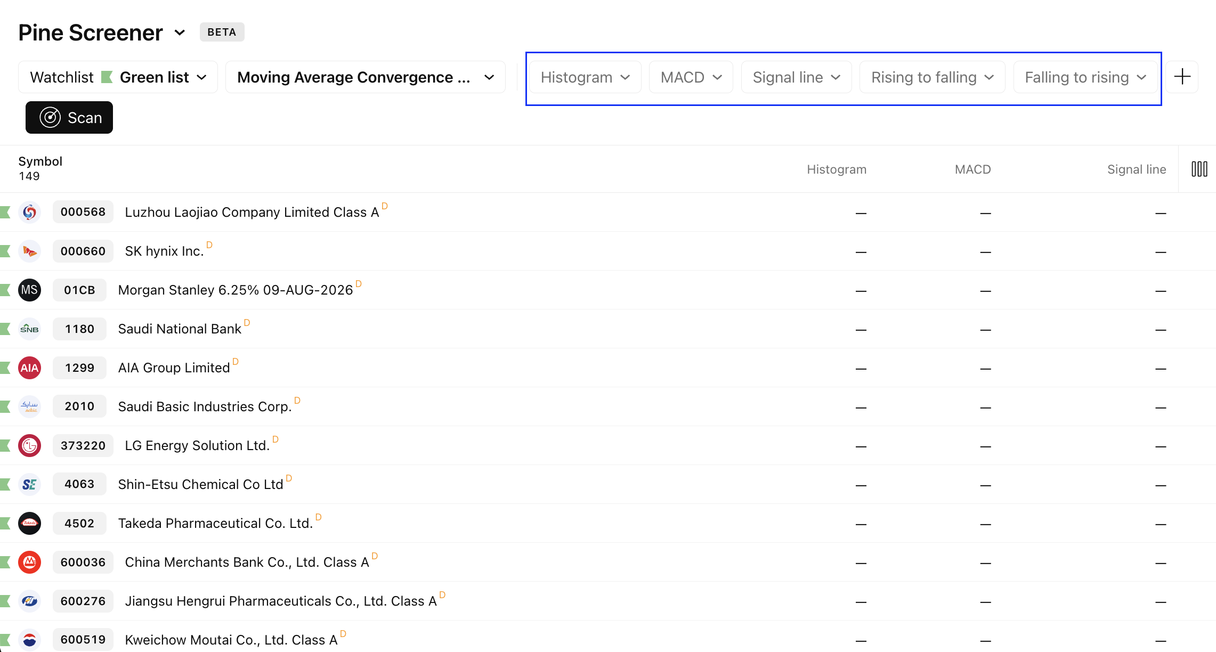The height and width of the screenshot is (652, 1216).
Task: Open the Watchlist Green list dropdown
Action: 118,77
